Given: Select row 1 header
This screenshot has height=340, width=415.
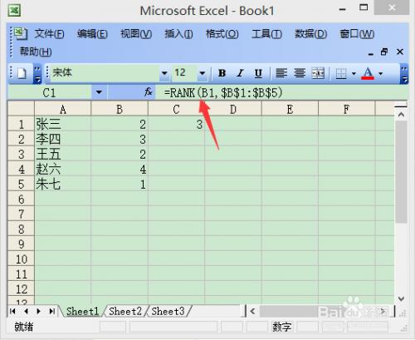Looking at the screenshot, I should point(21,124).
